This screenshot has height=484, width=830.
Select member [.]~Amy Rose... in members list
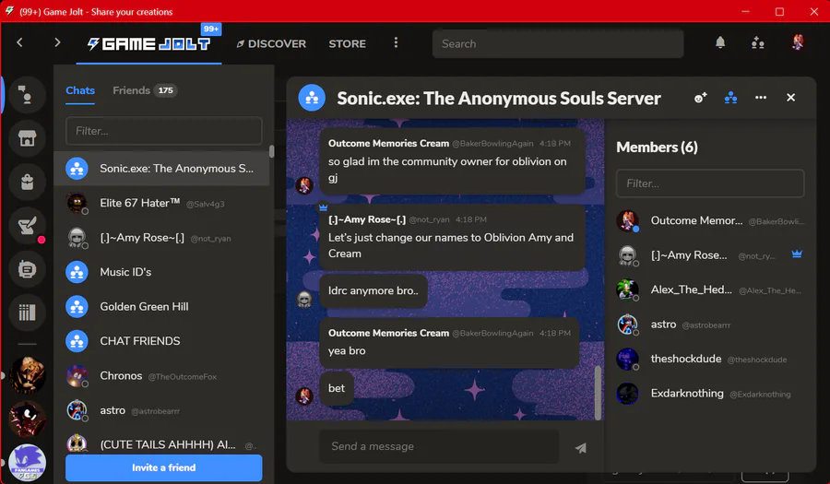[x=710, y=255]
